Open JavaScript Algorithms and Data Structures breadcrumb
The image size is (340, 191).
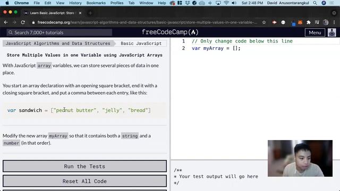tap(58, 44)
